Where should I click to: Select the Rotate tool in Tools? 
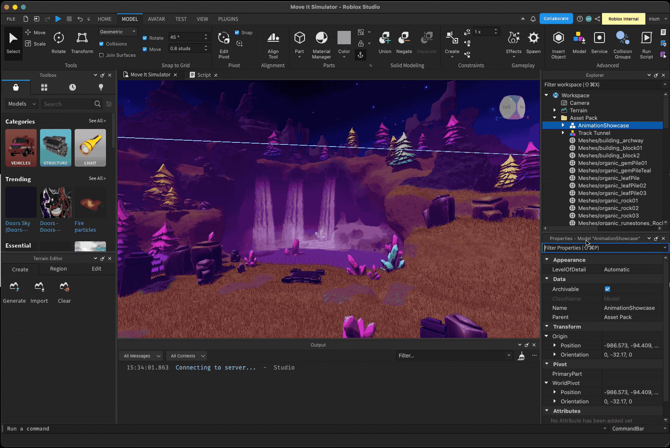pyautogui.click(x=58, y=43)
